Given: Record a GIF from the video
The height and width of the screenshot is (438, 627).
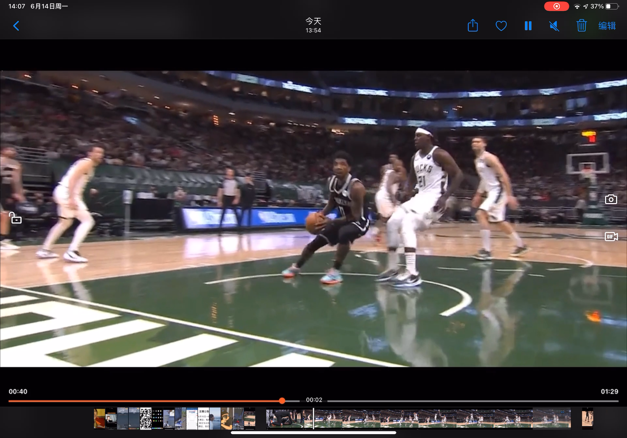Looking at the screenshot, I should point(611,237).
